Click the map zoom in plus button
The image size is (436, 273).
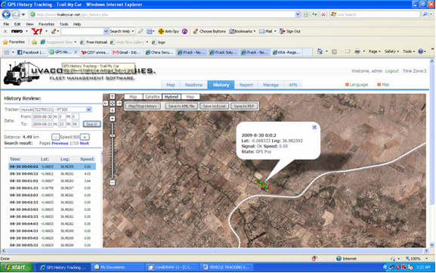click(113, 119)
